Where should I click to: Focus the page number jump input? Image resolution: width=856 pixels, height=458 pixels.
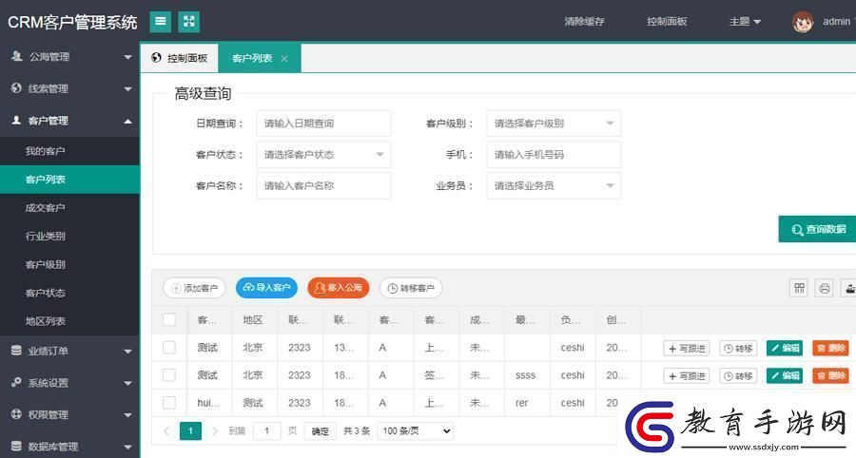(266, 430)
